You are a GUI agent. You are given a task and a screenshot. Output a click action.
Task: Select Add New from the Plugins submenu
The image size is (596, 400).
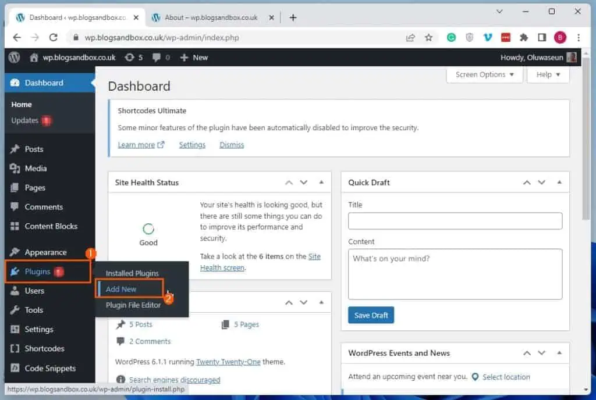pos(121,289)
